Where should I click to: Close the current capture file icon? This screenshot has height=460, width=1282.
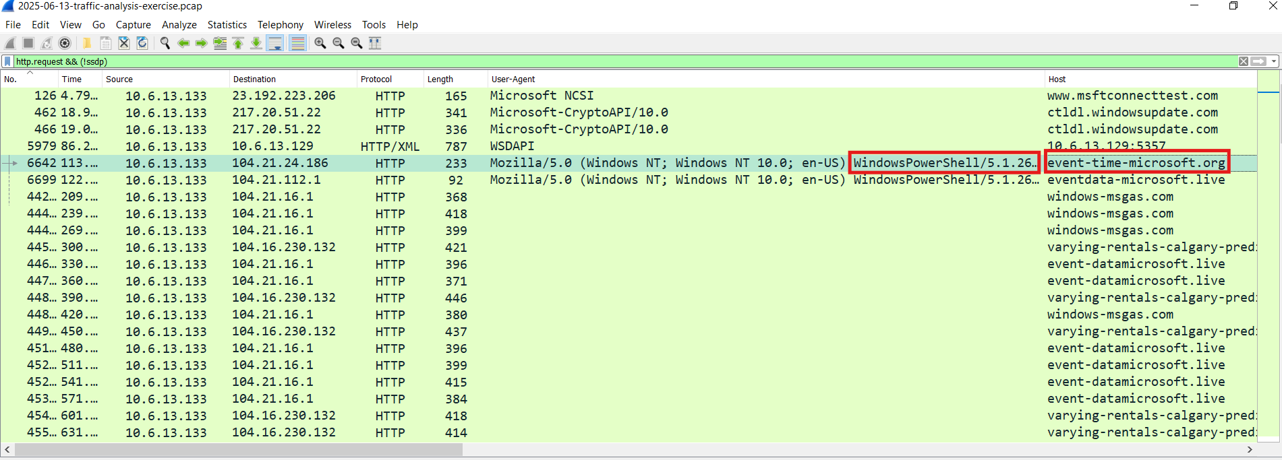point(124,43)
